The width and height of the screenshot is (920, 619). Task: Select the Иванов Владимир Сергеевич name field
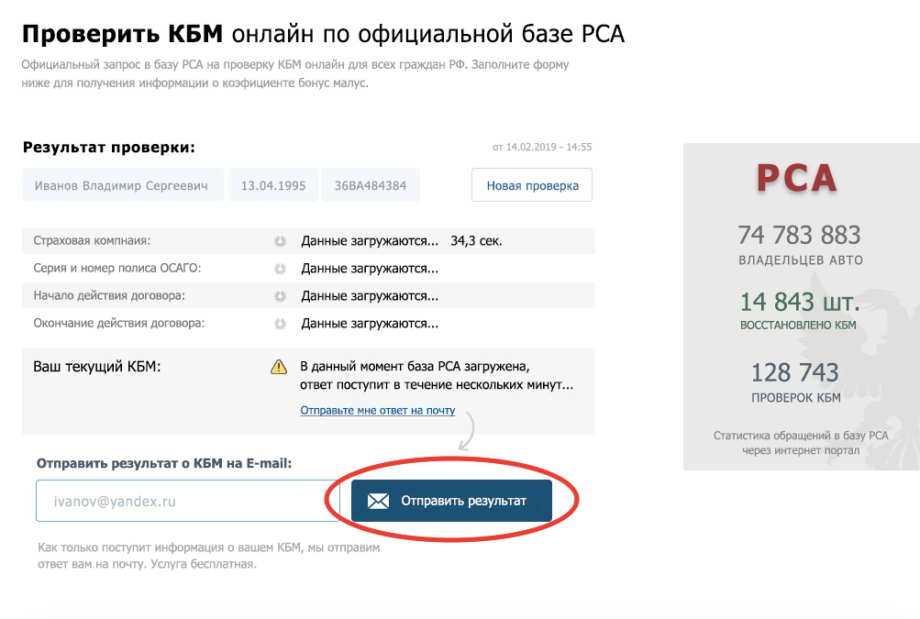tap(122, 185)
